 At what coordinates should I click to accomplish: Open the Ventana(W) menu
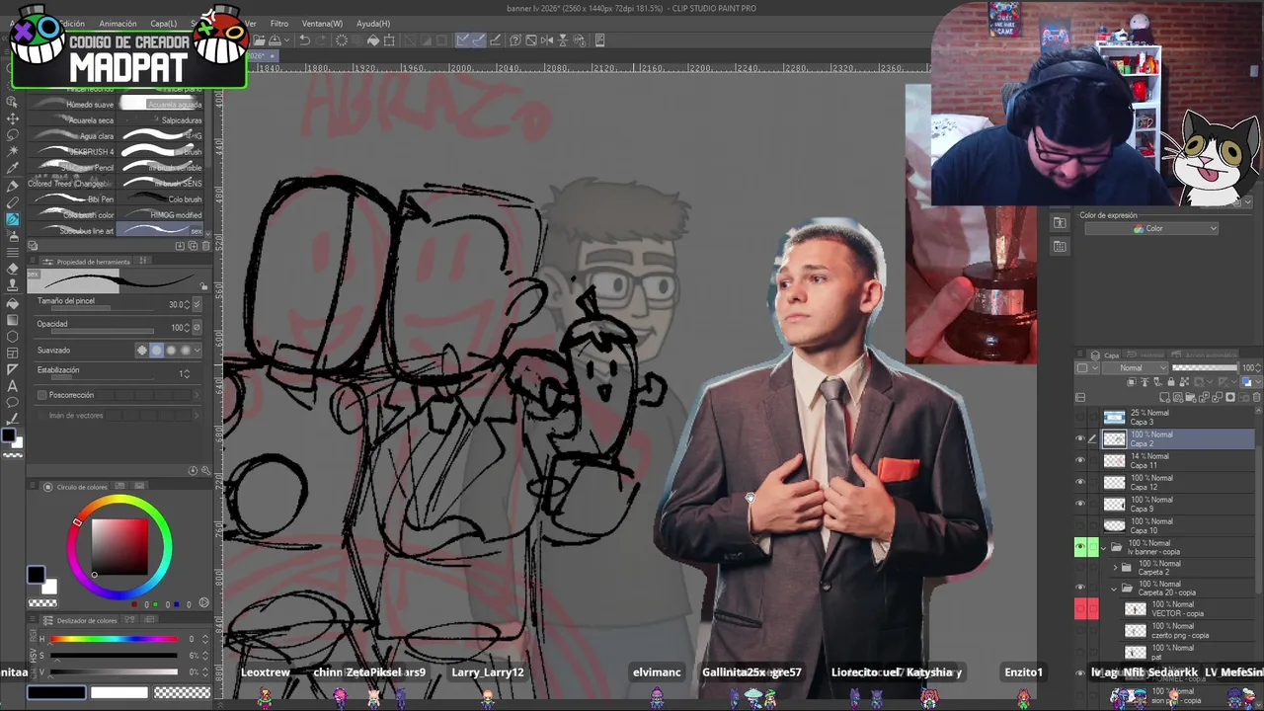click(x=322, y=23)
